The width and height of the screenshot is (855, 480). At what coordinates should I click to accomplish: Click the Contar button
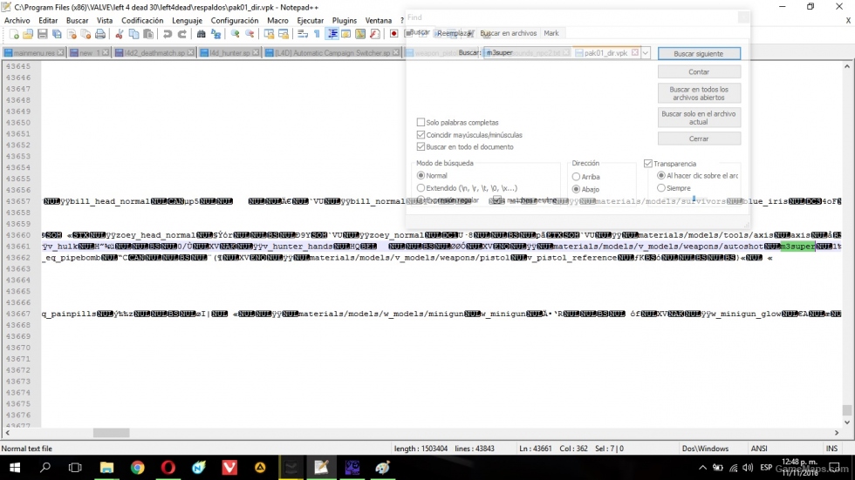699,71
